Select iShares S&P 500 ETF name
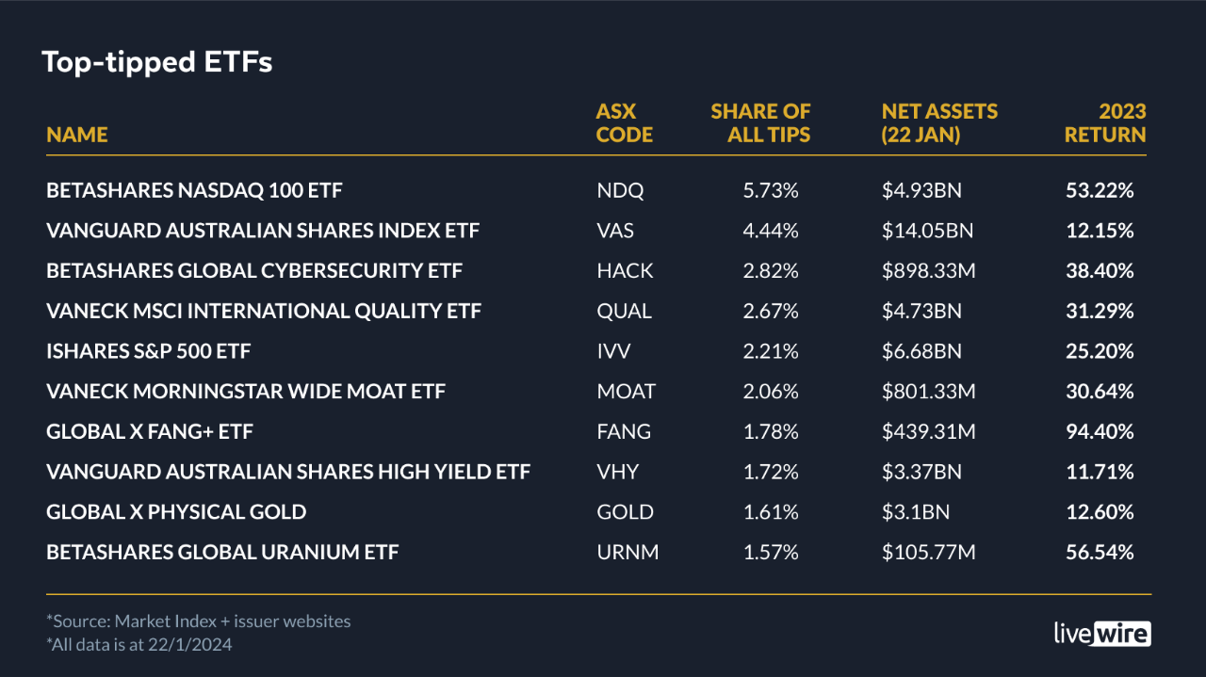The width and height of the screenshot is (1206, 677). coord(149,351)
